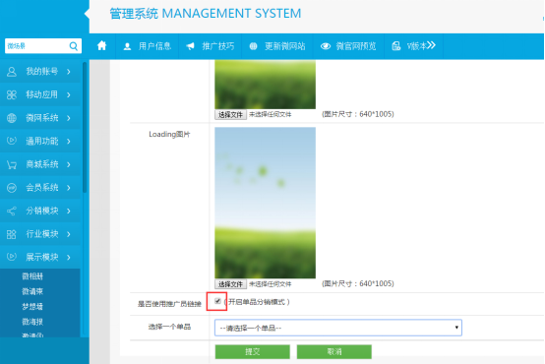Click the globe icon for 微网系统

coord(12,118)
